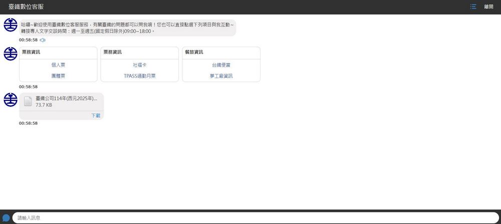Open the list menu icon in header

click(473, 7)
